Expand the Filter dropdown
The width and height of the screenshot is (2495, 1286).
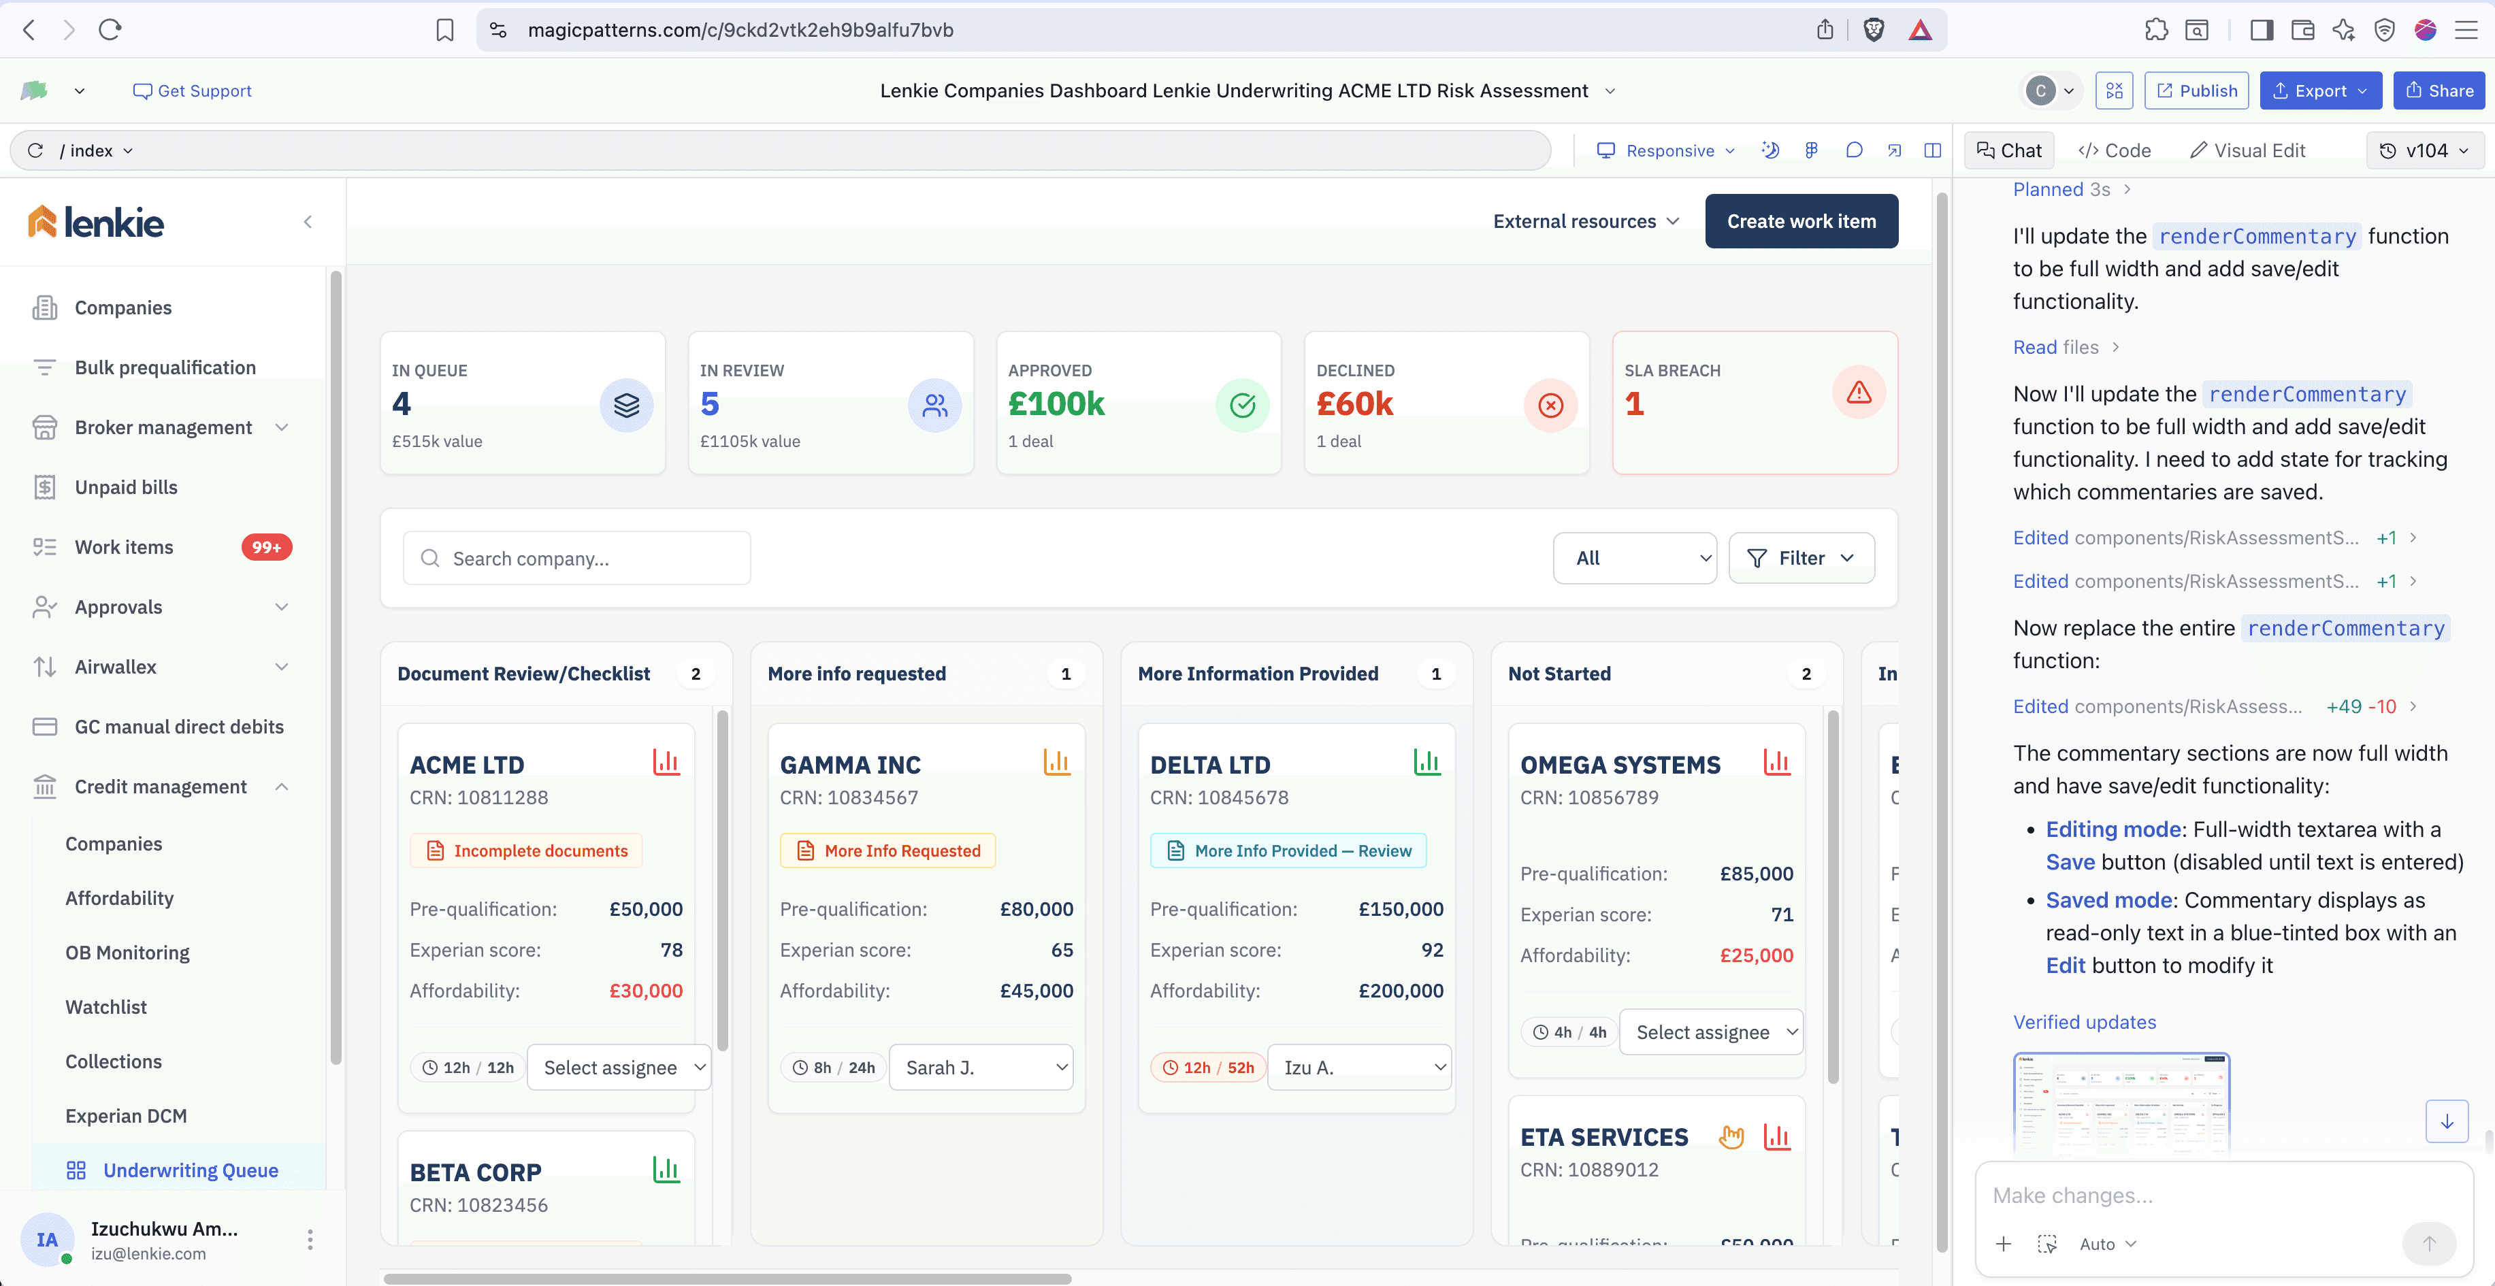1801,558
